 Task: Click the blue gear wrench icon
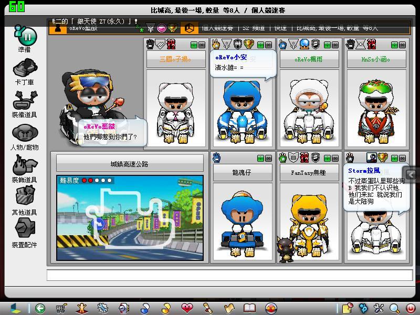(x=102, y=309)
